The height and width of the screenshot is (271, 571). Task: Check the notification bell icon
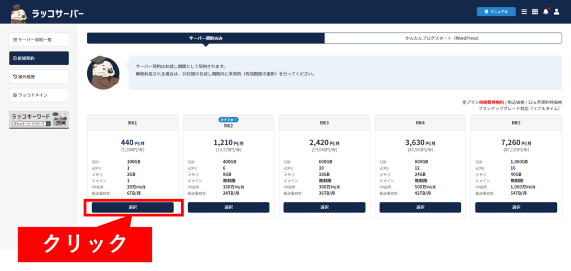click(545, 12)
